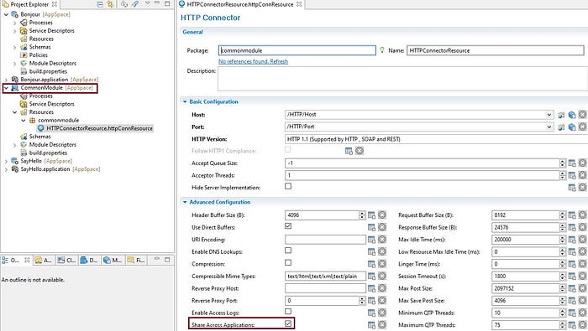Click into the Name field
The image size is (588, 331).
pyautogui.click(x=496, y=50)
